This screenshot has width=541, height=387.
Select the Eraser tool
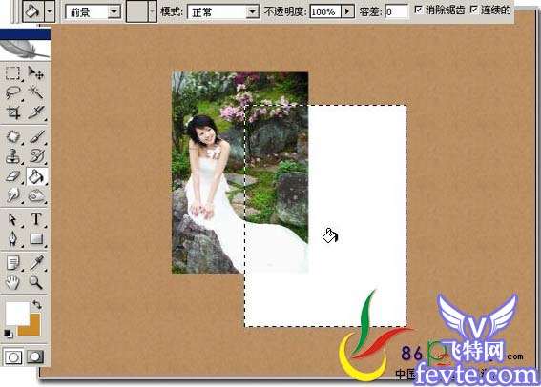click(x=12, y=176)
